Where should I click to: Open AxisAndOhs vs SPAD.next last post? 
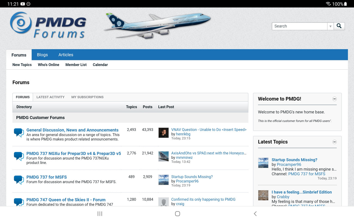pos(209,153)
